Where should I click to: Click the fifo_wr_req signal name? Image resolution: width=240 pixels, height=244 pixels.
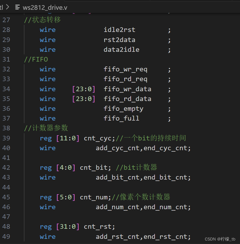click(126, 69)
